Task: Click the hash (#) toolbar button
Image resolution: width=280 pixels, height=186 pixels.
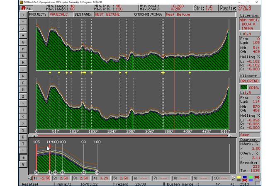Action: (x=23, y=157)
